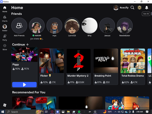This screenshot has width=152, height=114.
Task: Open the Murder Mystery 2 game card
Action: tap(78, 67)
